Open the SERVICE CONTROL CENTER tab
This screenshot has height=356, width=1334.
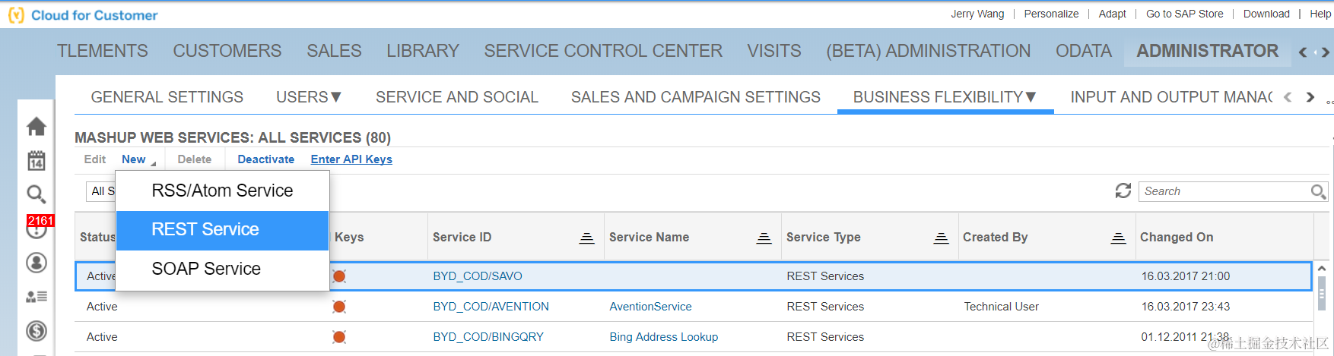click(603, 51)
